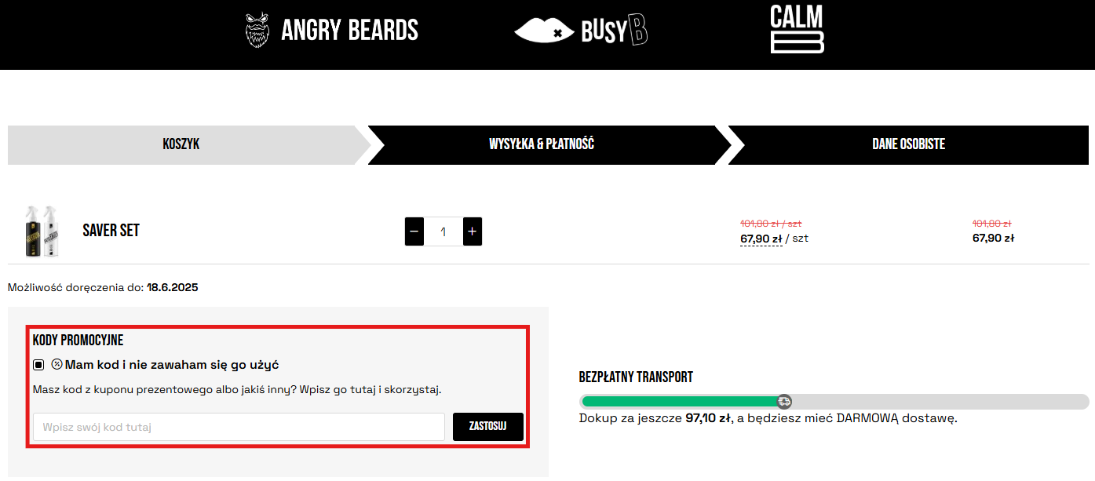Focus the promo code input field

point(239,427)
